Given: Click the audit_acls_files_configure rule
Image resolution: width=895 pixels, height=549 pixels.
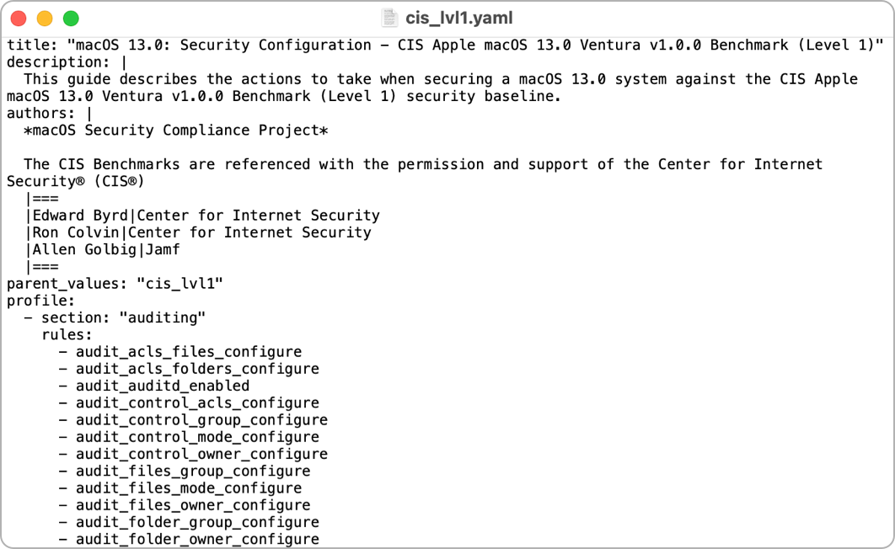Looking at the screenshot, I should pos(188,352).
